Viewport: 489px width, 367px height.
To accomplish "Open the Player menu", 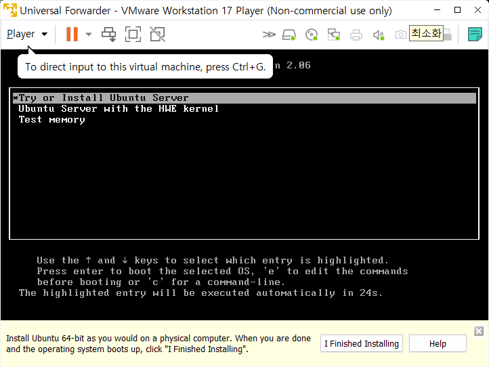I will [x=27, y=34].
